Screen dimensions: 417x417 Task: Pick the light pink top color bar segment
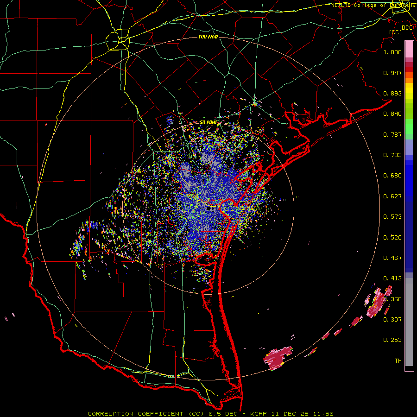(x=409, y=49)
